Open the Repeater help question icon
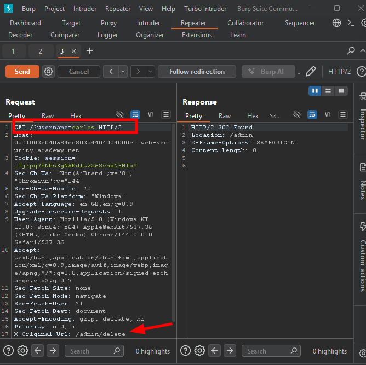 (361, 71)
